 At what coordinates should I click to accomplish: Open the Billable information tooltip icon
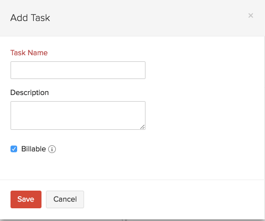[x=52, y=149]
